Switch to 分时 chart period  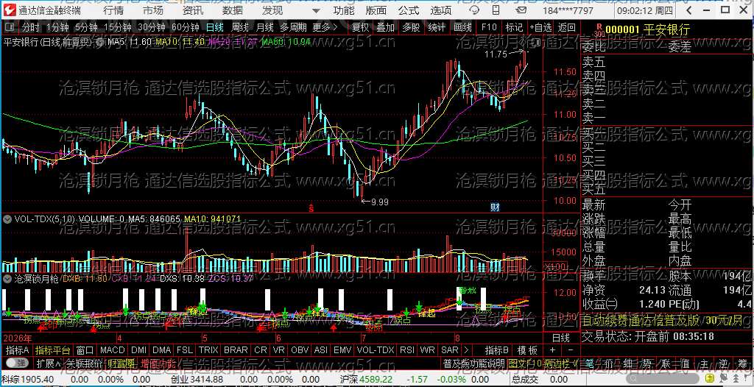pyautogui.click(x=31, y=28)
